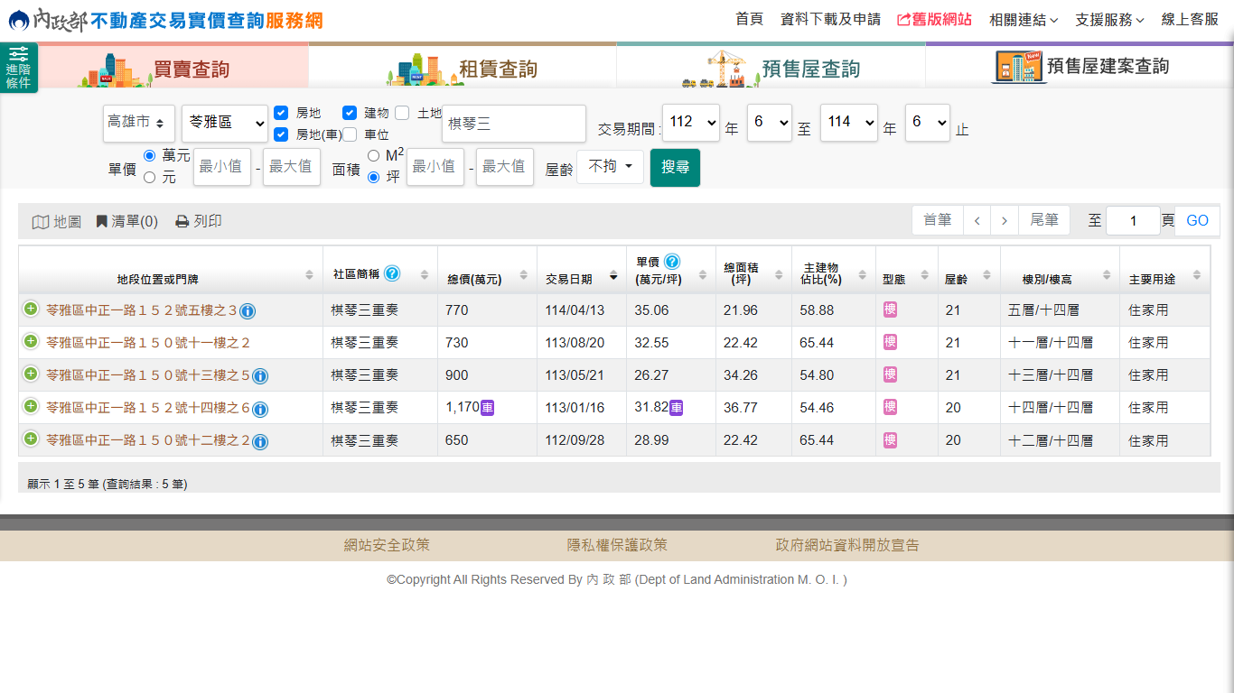Image resolution: width=1234 pixels, height=693 pixels.
Task: Open start year dropdown 112
Action: 691,123
